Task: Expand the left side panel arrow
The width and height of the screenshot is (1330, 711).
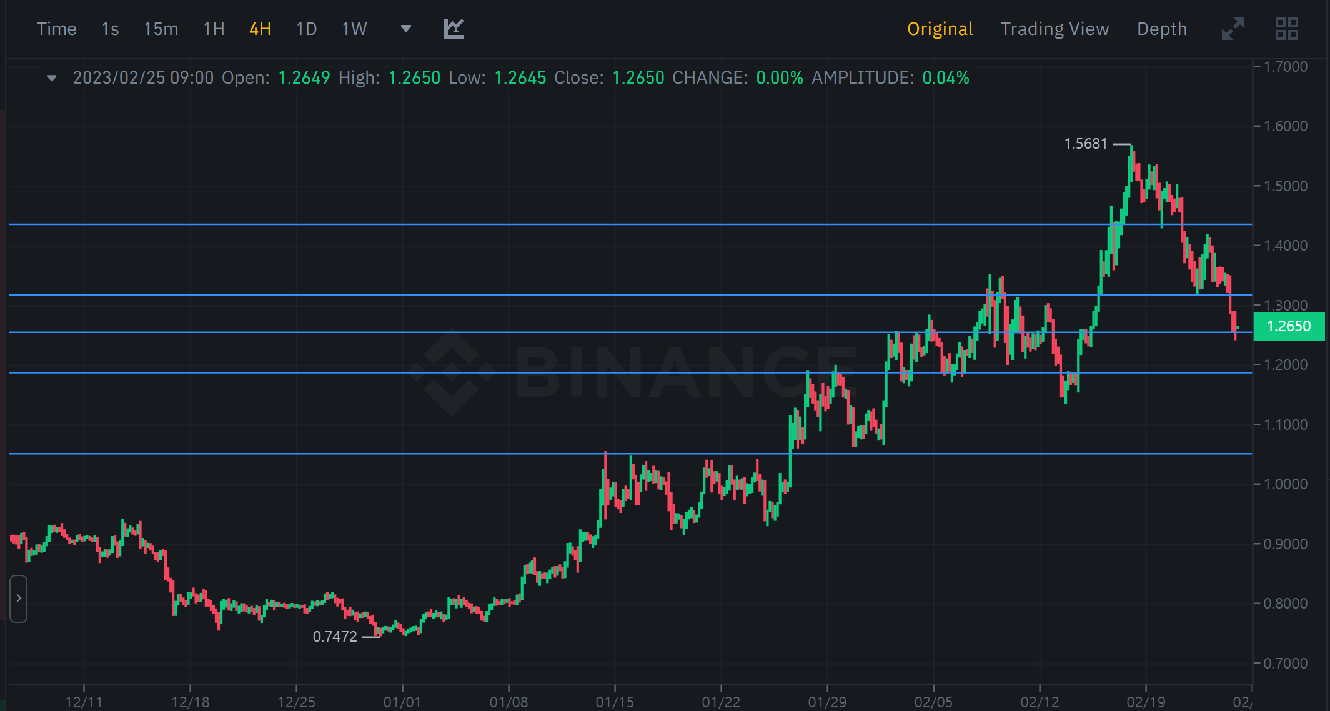Action: point(19,598)
